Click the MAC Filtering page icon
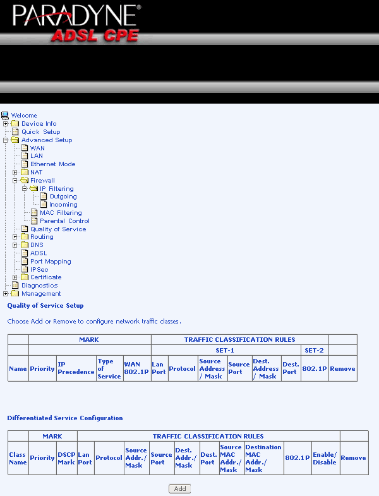The width and height of the screenshot is (379, 496). (x=34, y=212)
